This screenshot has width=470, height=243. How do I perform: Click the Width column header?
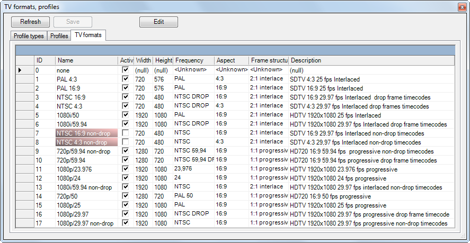[x=143, y=60]
